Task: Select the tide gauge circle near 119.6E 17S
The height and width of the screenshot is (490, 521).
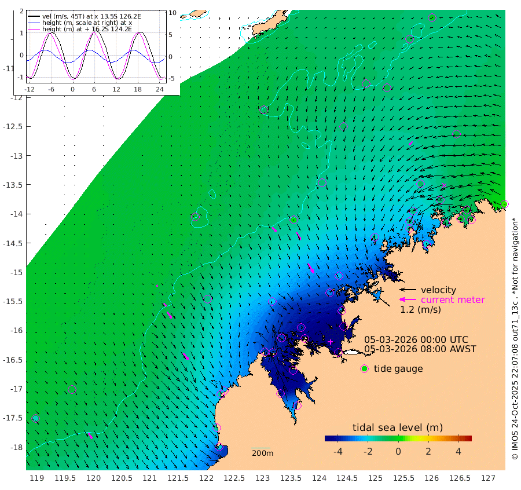Action: tap(72, 389)
